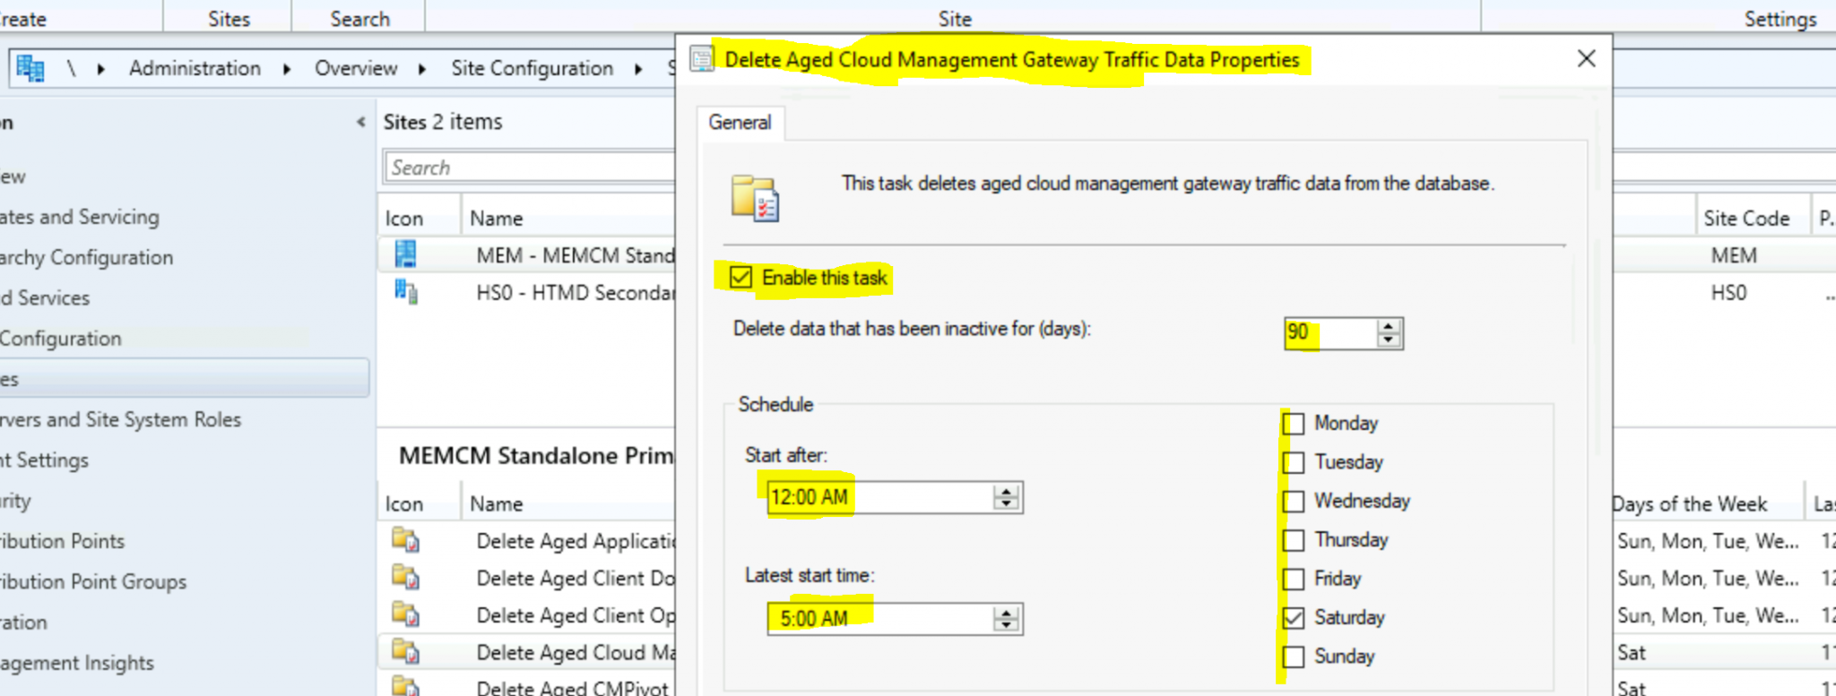Select Hierarchy Configuration navigation item
This screenshot has width=1836, height=696.
(86, 257)
